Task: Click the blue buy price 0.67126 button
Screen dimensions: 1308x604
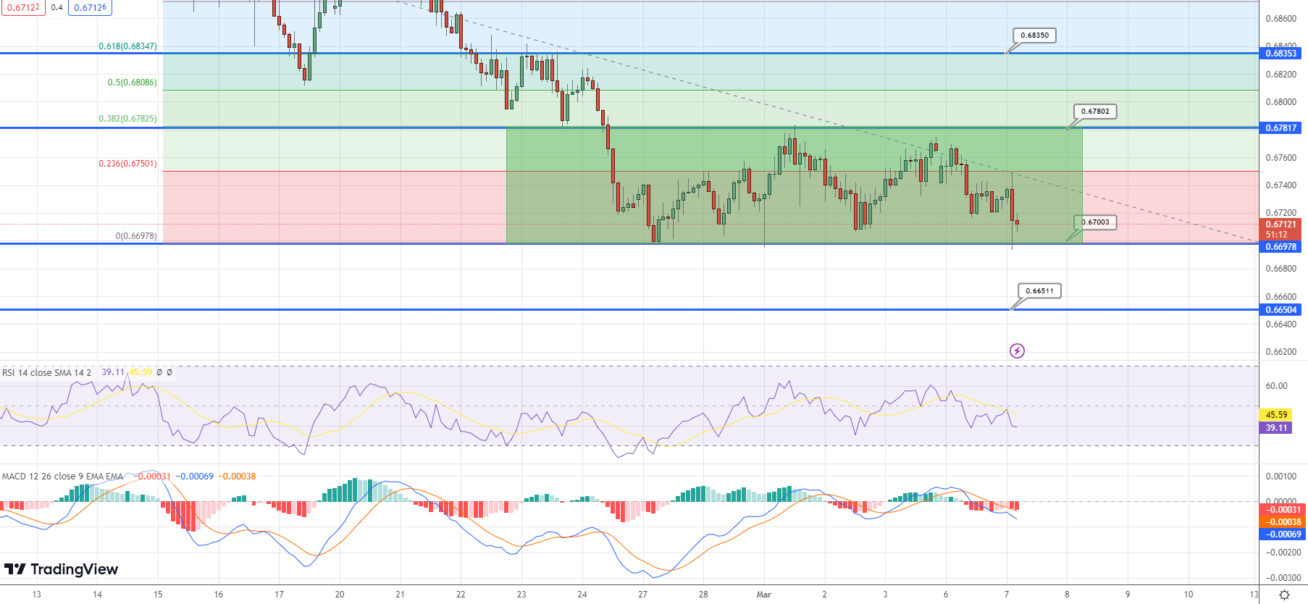Action: coord(91,7)
